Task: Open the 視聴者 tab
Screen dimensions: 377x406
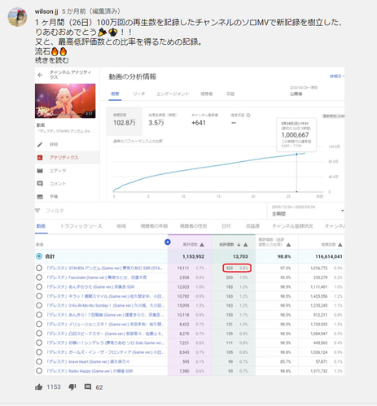Action: [x=207, y=94]
